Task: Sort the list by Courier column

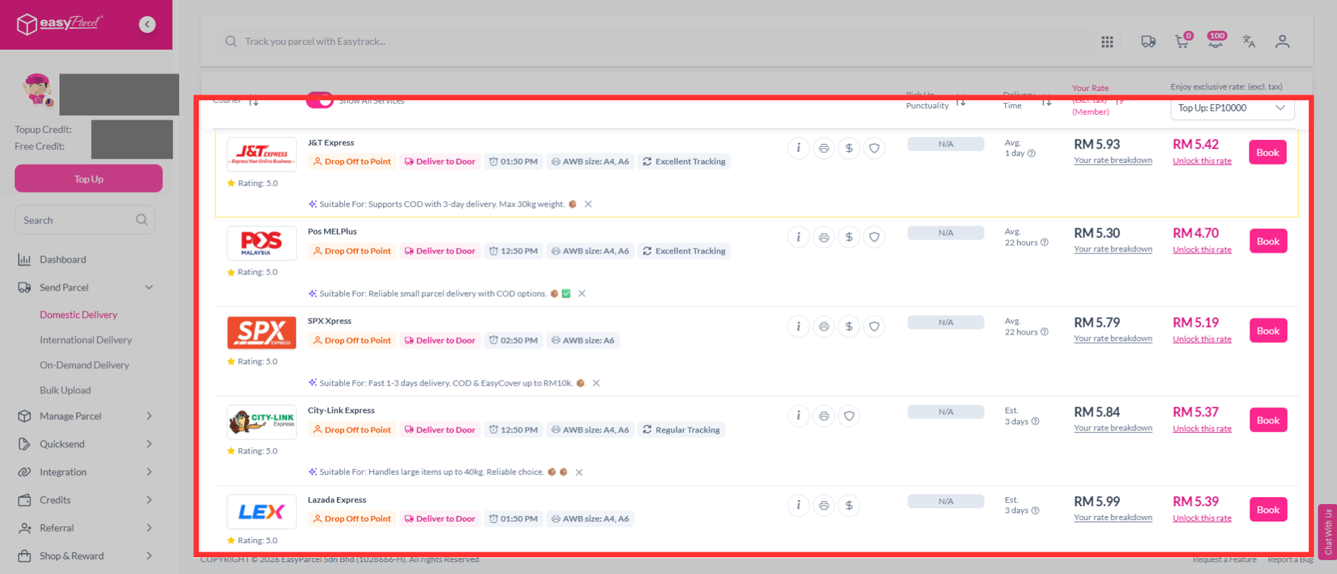Action: 253,101
